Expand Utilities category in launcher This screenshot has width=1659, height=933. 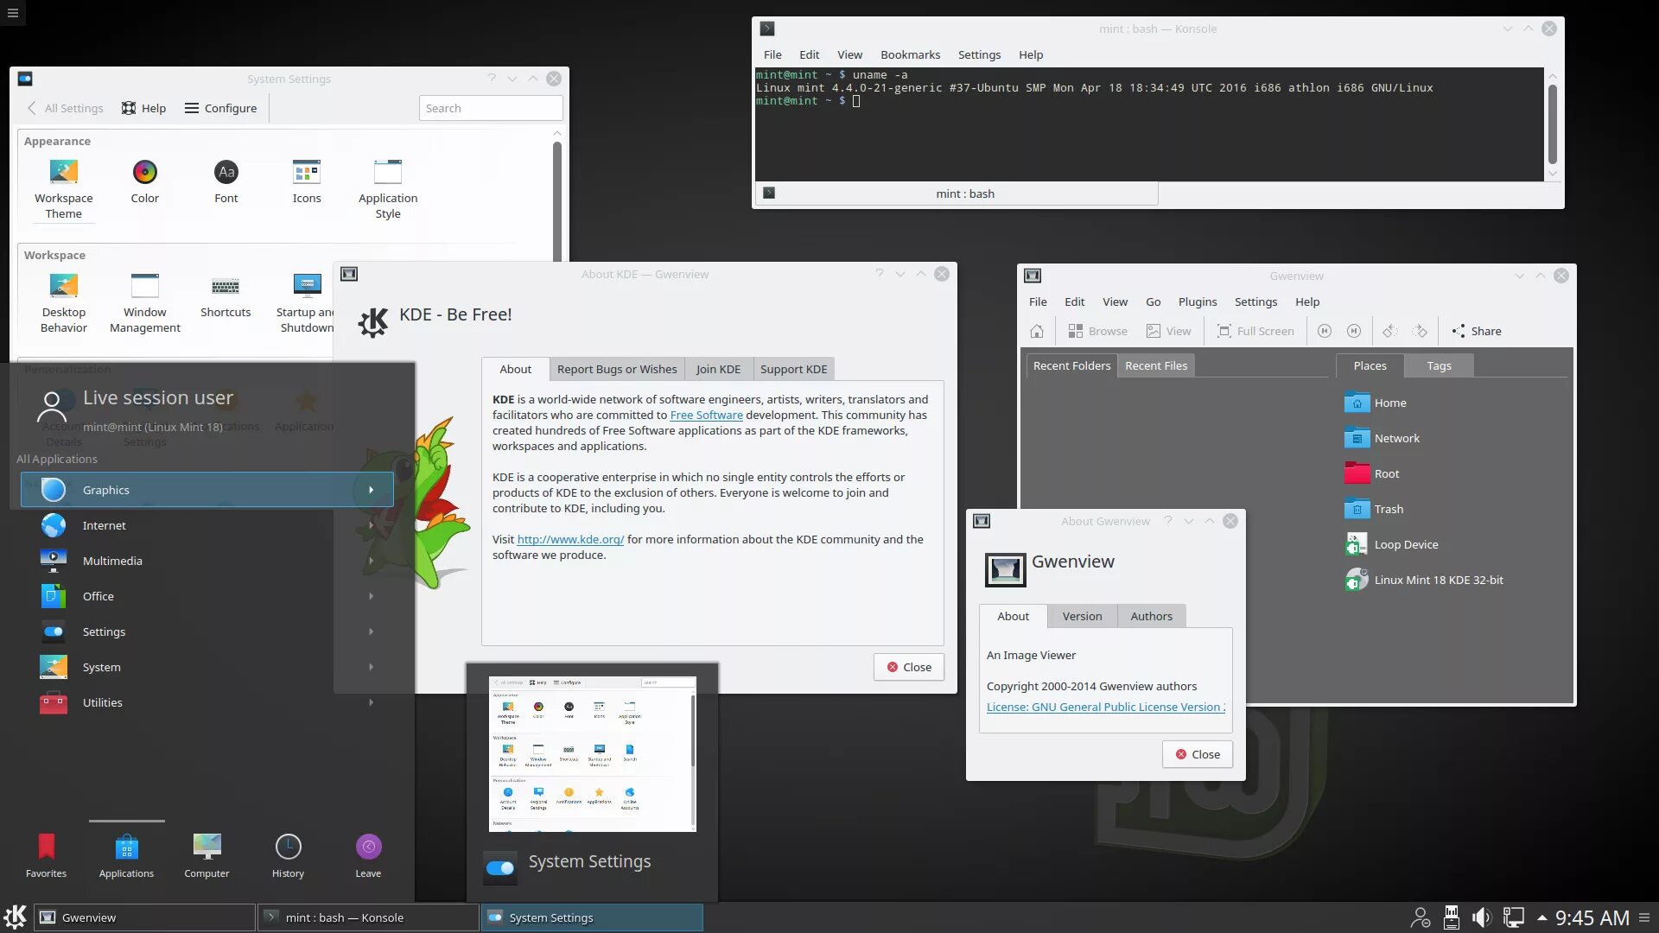coord(207,702)
